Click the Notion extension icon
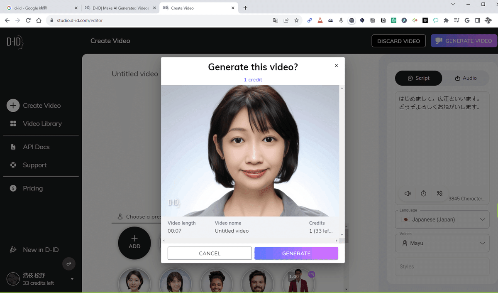Screen dimensions: 498x293 (x=383, y=20)
